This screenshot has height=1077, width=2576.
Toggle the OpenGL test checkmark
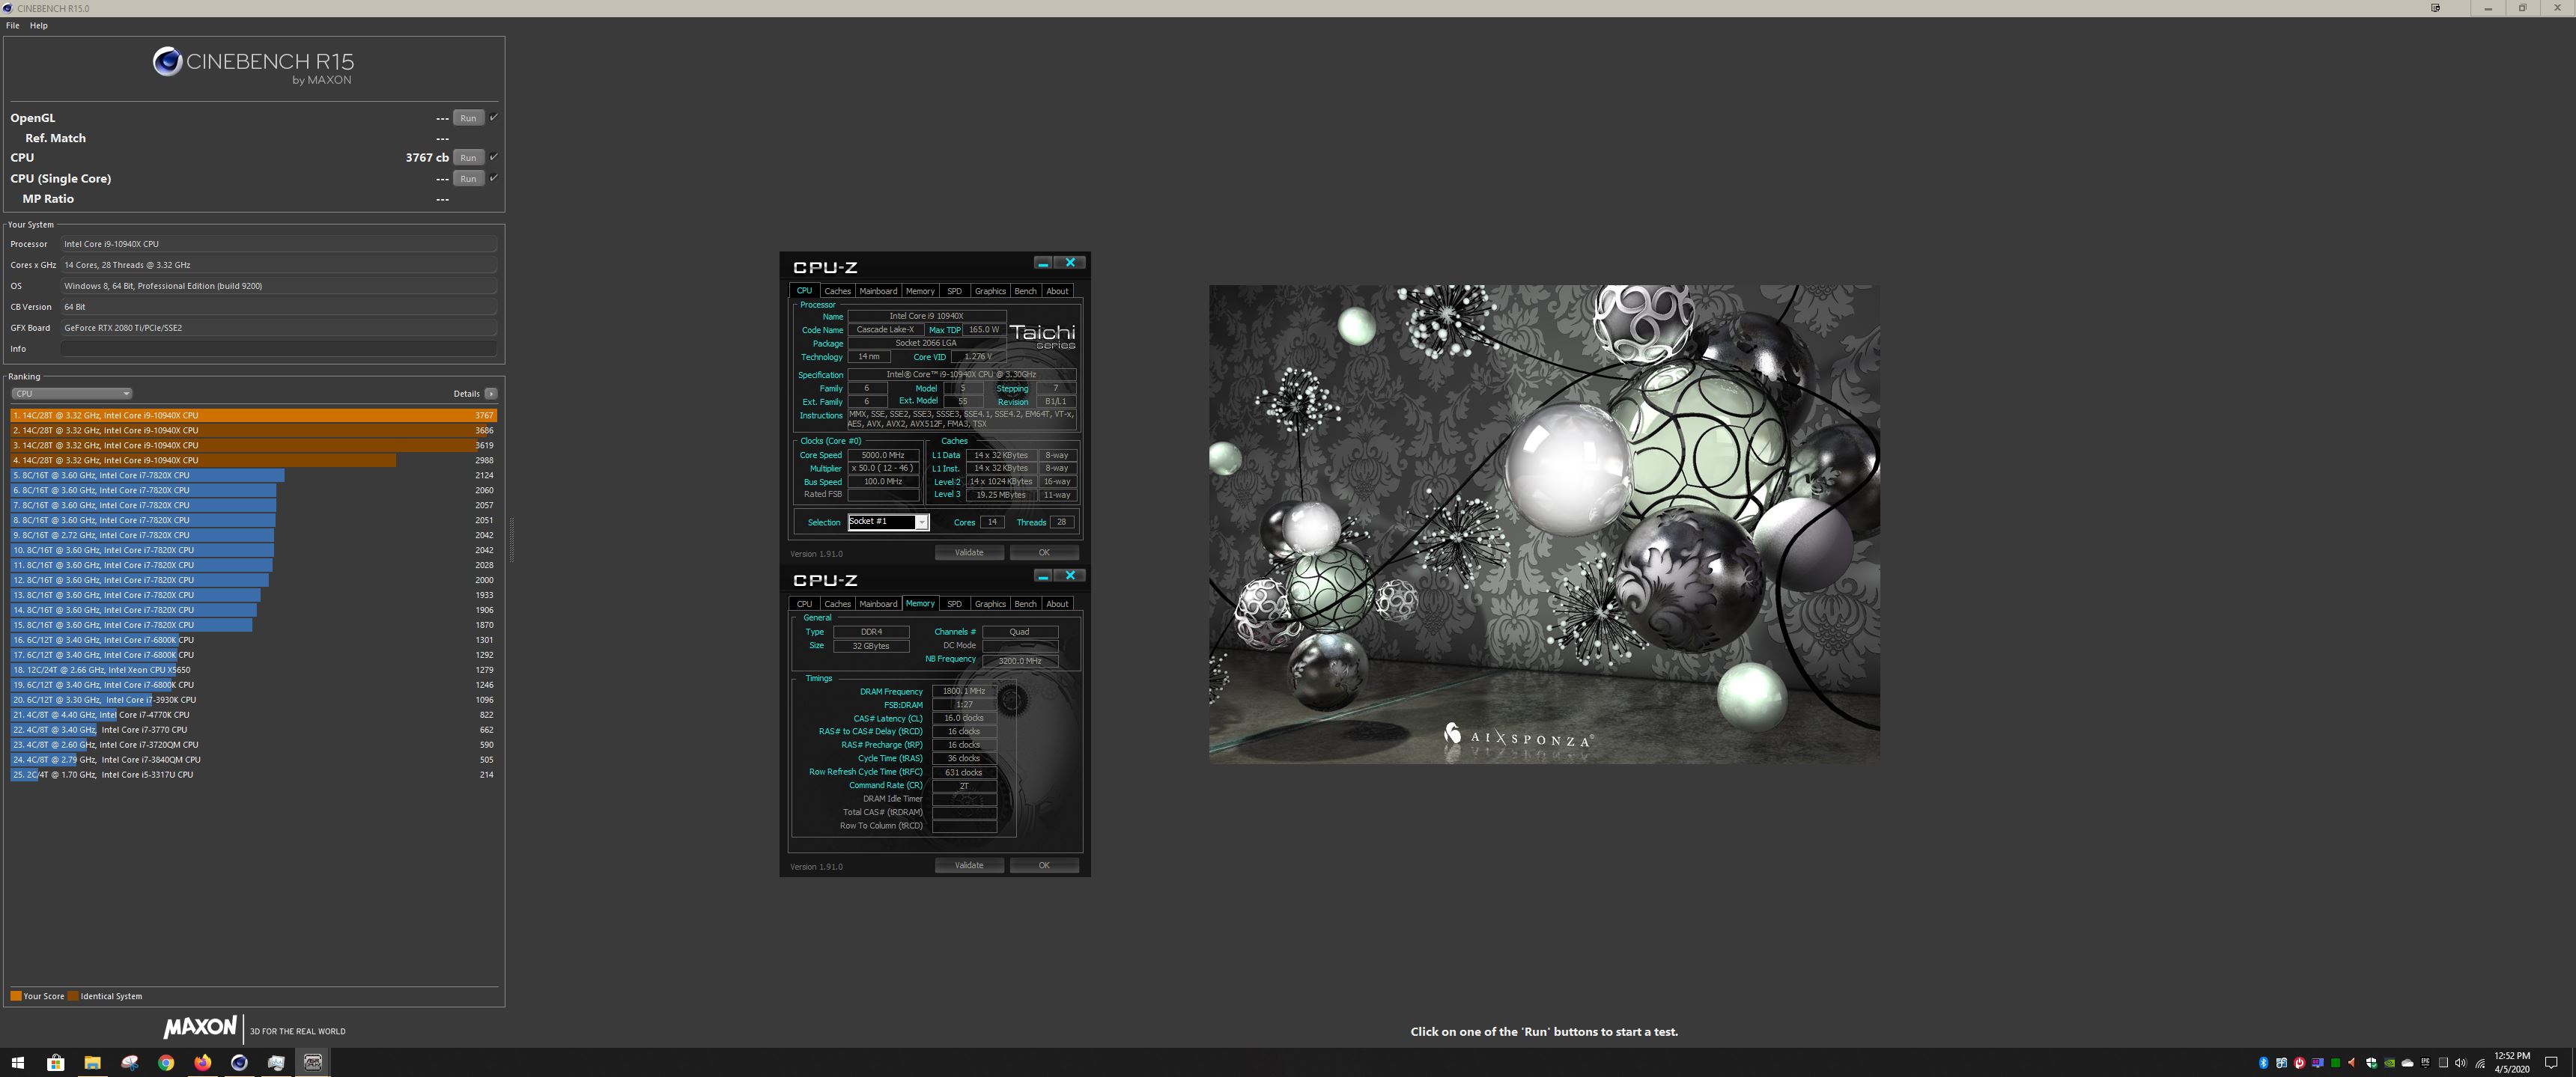pyautogui.click(x=494, y=117)
